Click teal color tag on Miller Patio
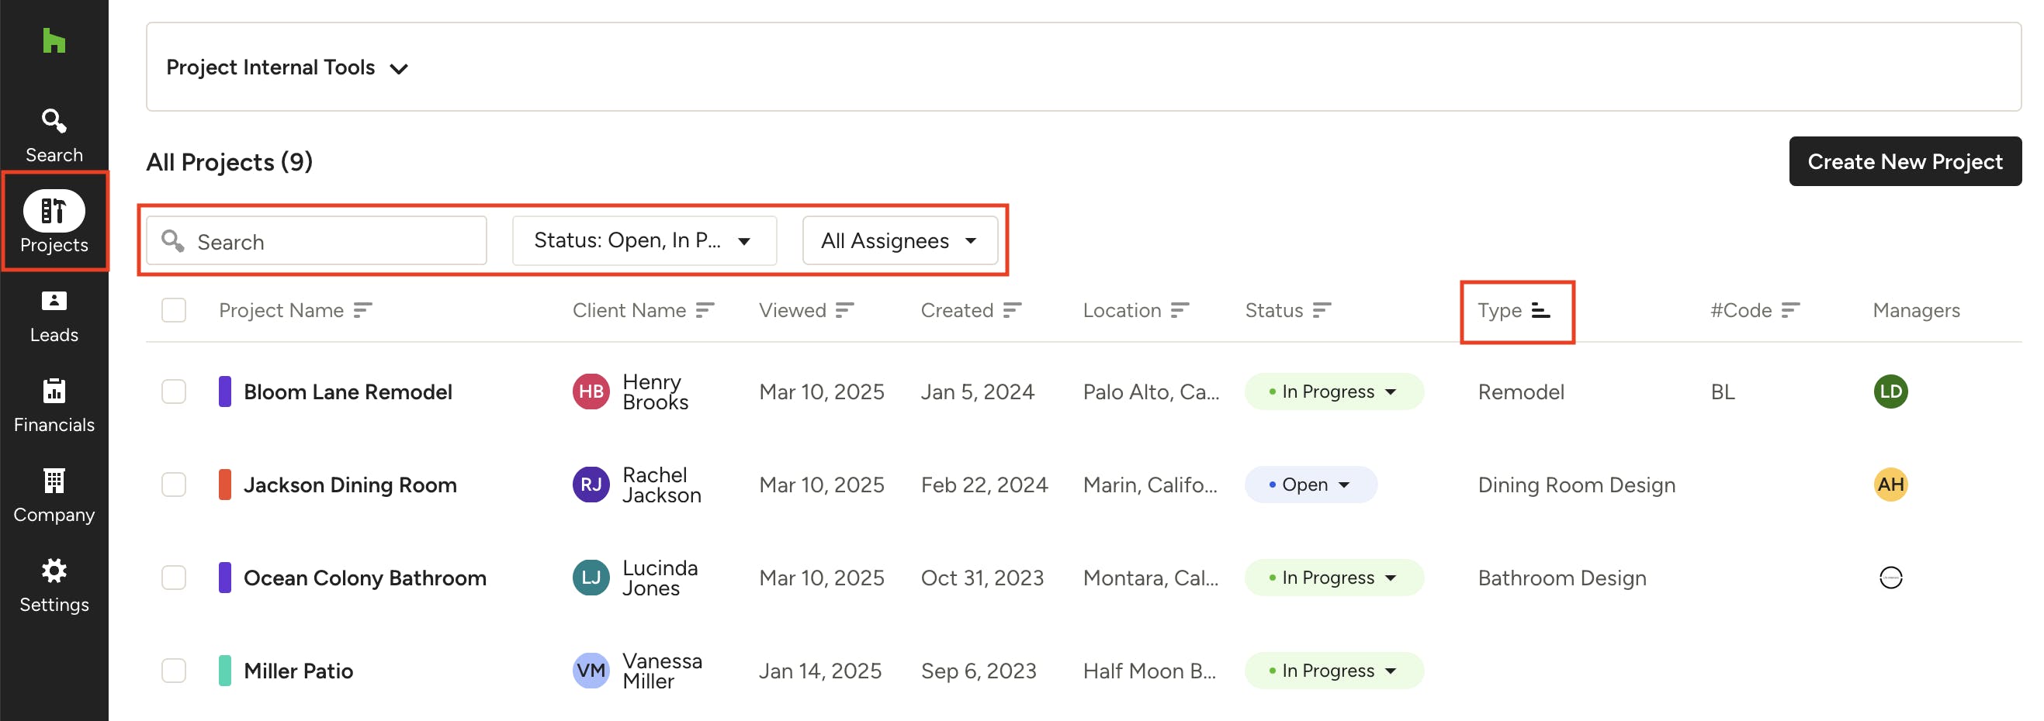Image resolution: width=2044 pixels, height=721 pixels. click(224, 671)
